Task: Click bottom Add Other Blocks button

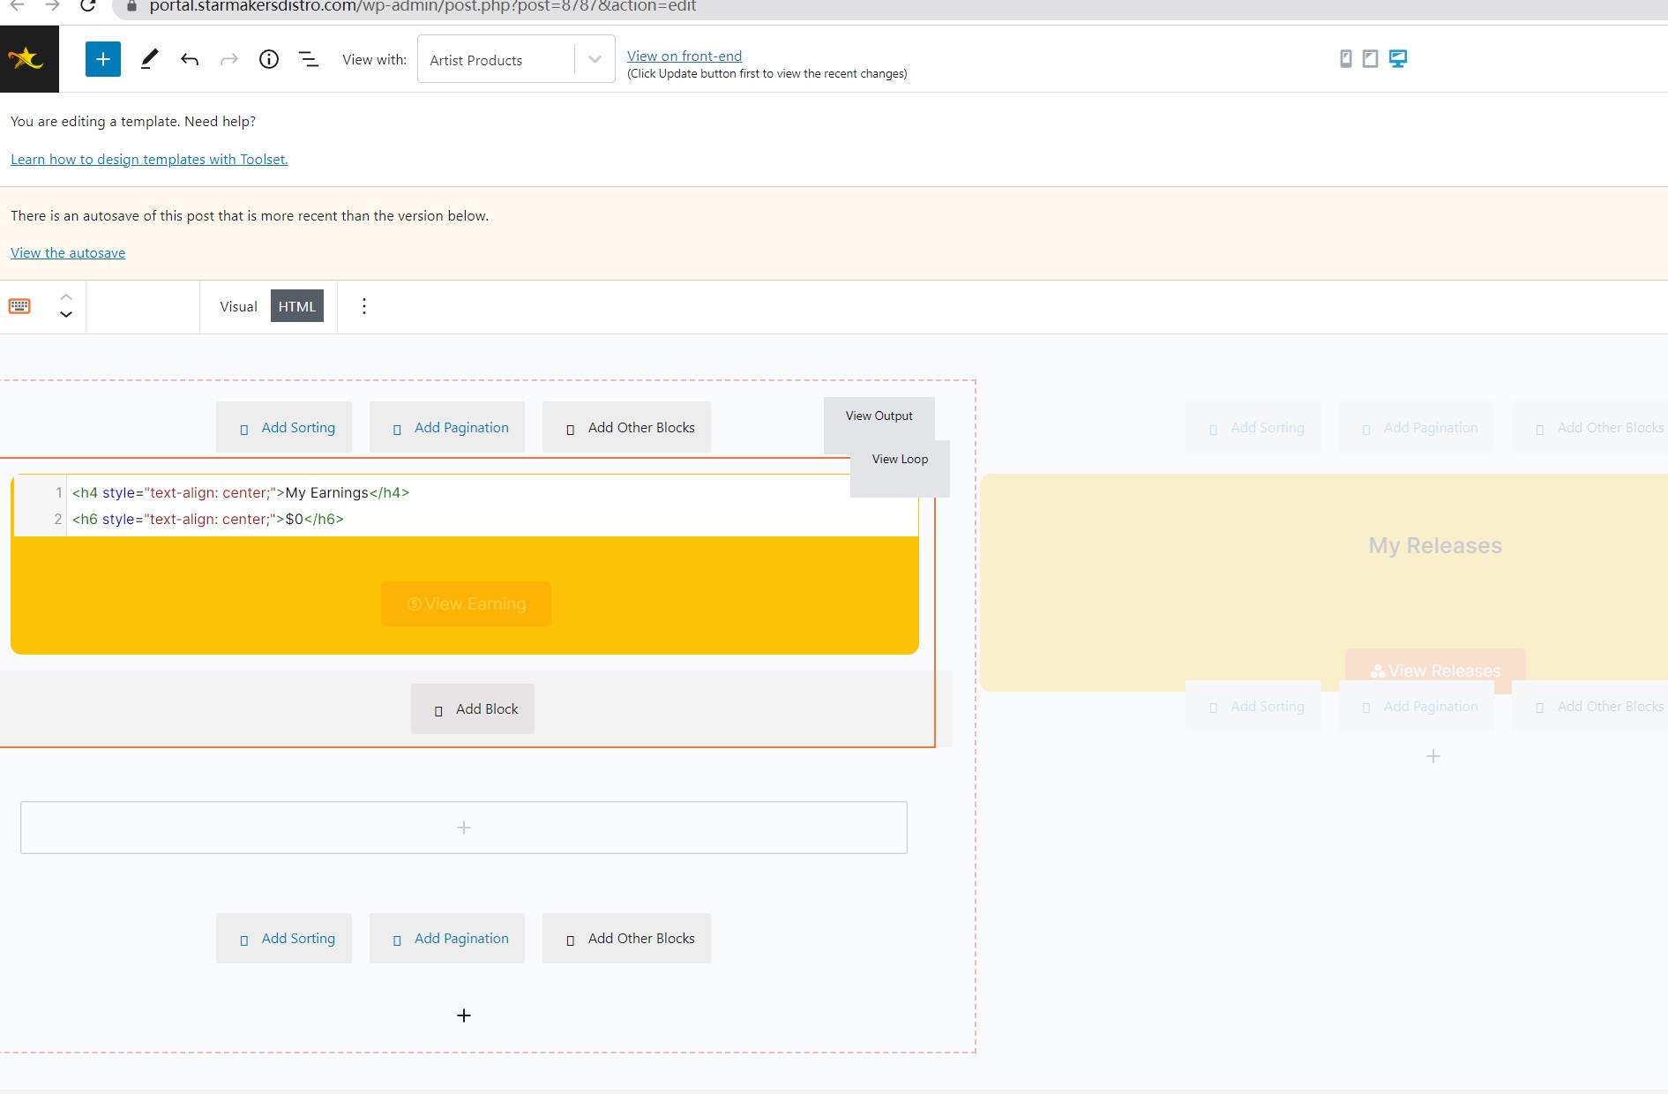Action: (626, 938)
